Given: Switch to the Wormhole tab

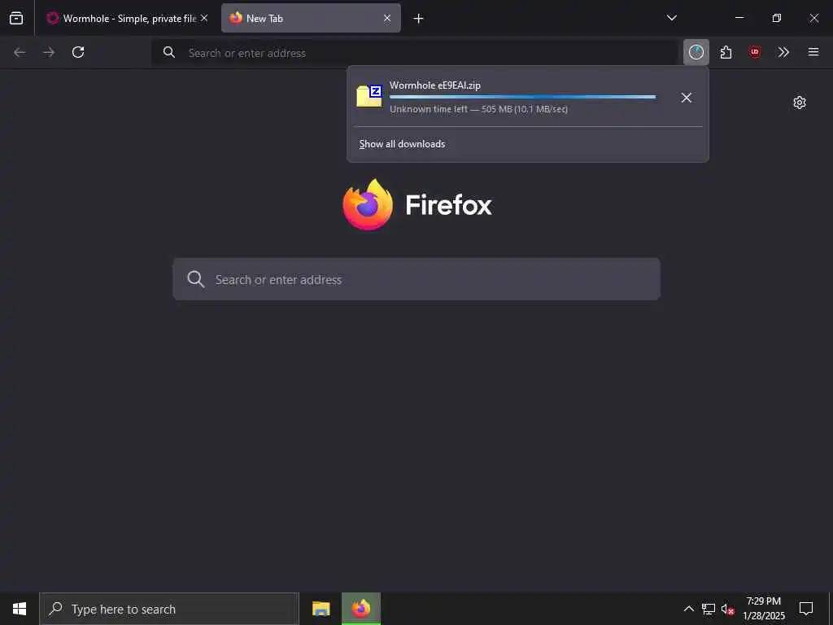Looking at the screenshot, I should coord(128,18).
